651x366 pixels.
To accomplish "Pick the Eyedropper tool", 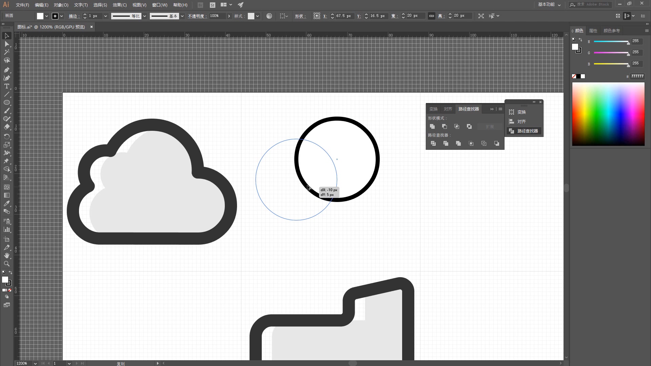I will pyautogui.click(x=6, y=203).
